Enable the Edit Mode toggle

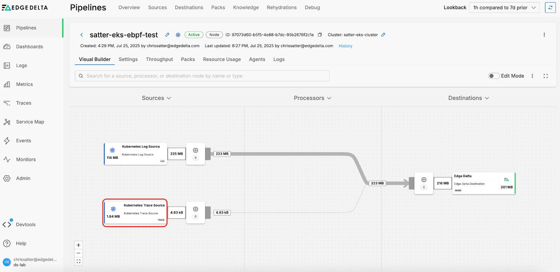(x=493, y=76)
